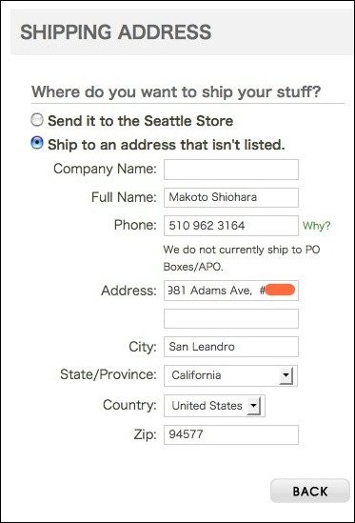
Task: Click the empty second Address line field
Action: pyautogui.click(x=231, y=318)
